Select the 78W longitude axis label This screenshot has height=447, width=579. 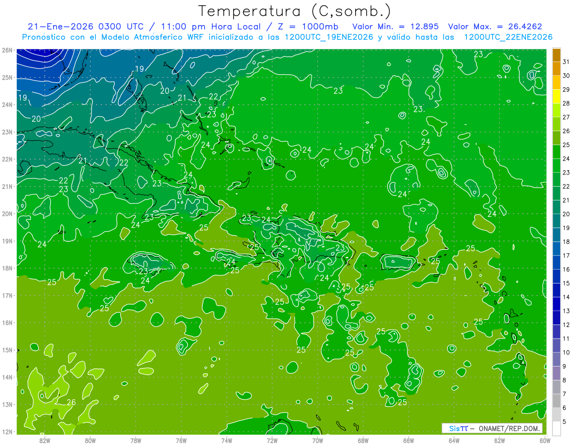[x=136, y=440]
